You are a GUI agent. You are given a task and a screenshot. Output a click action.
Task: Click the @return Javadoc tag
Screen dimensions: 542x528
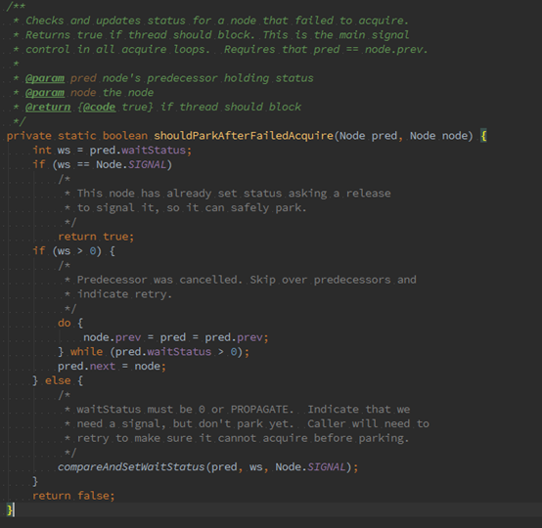[48, 108]
